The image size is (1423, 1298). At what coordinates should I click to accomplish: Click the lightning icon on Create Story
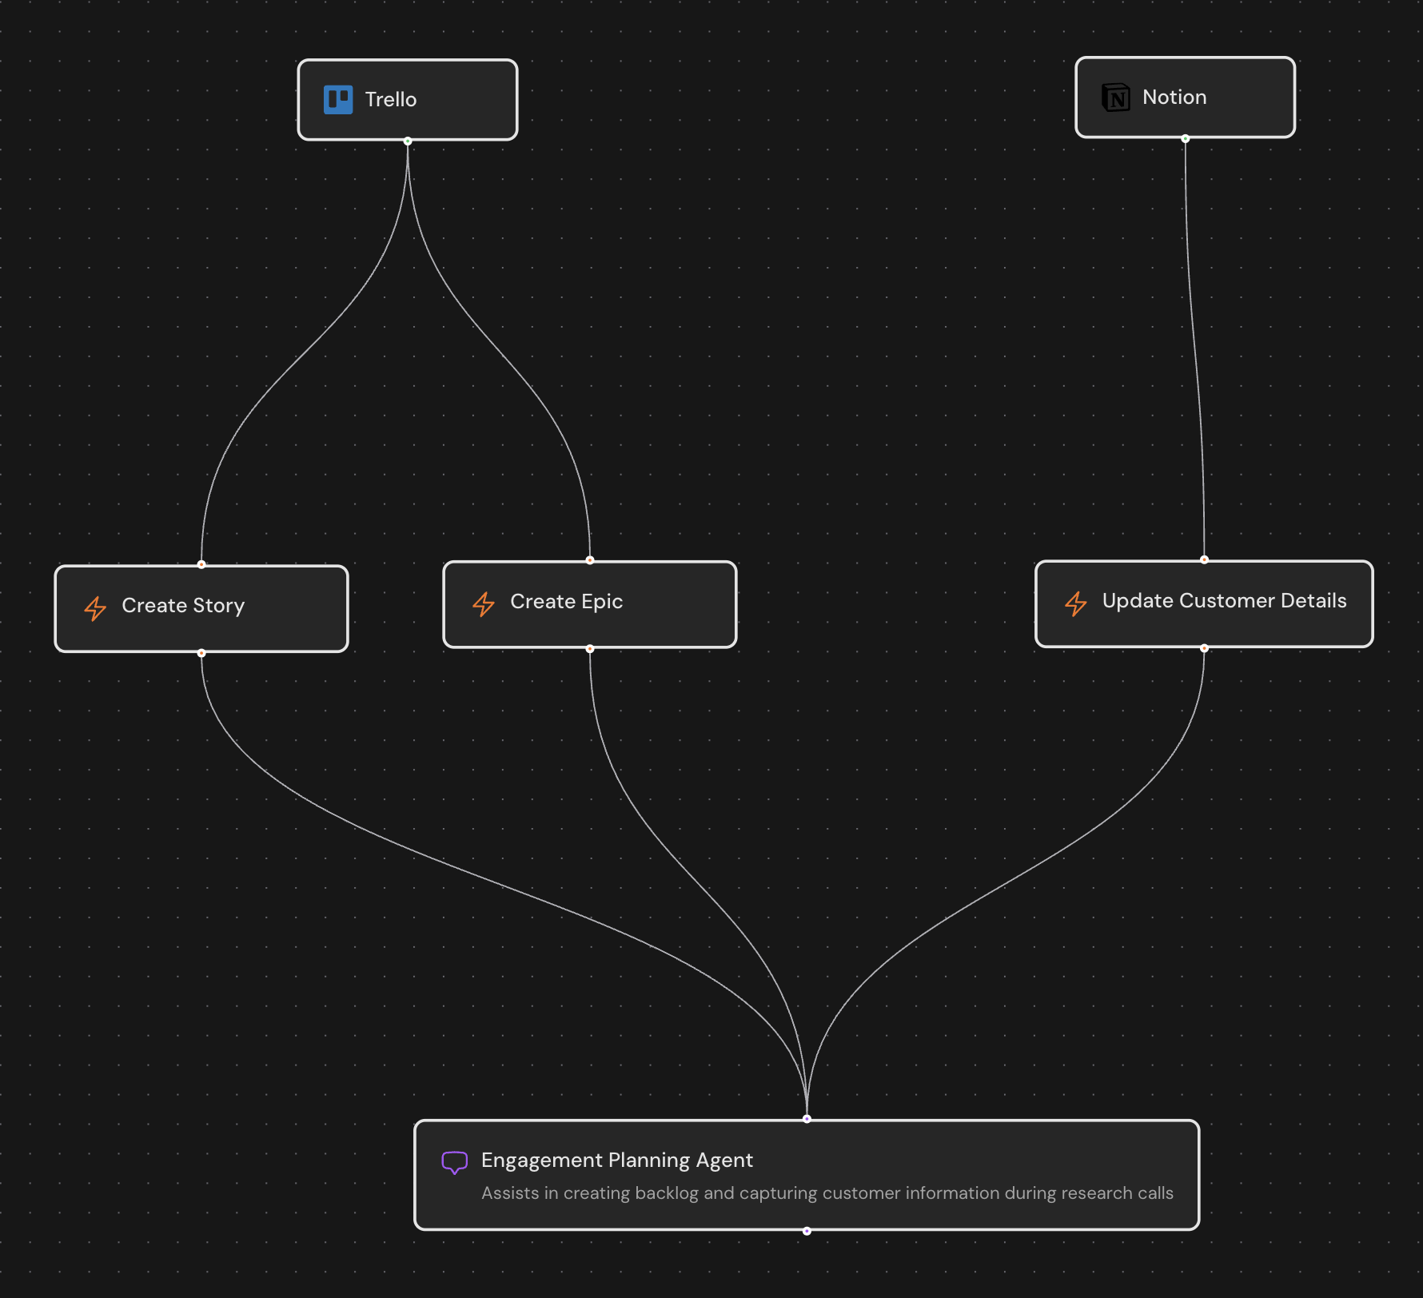pos(95,608)
